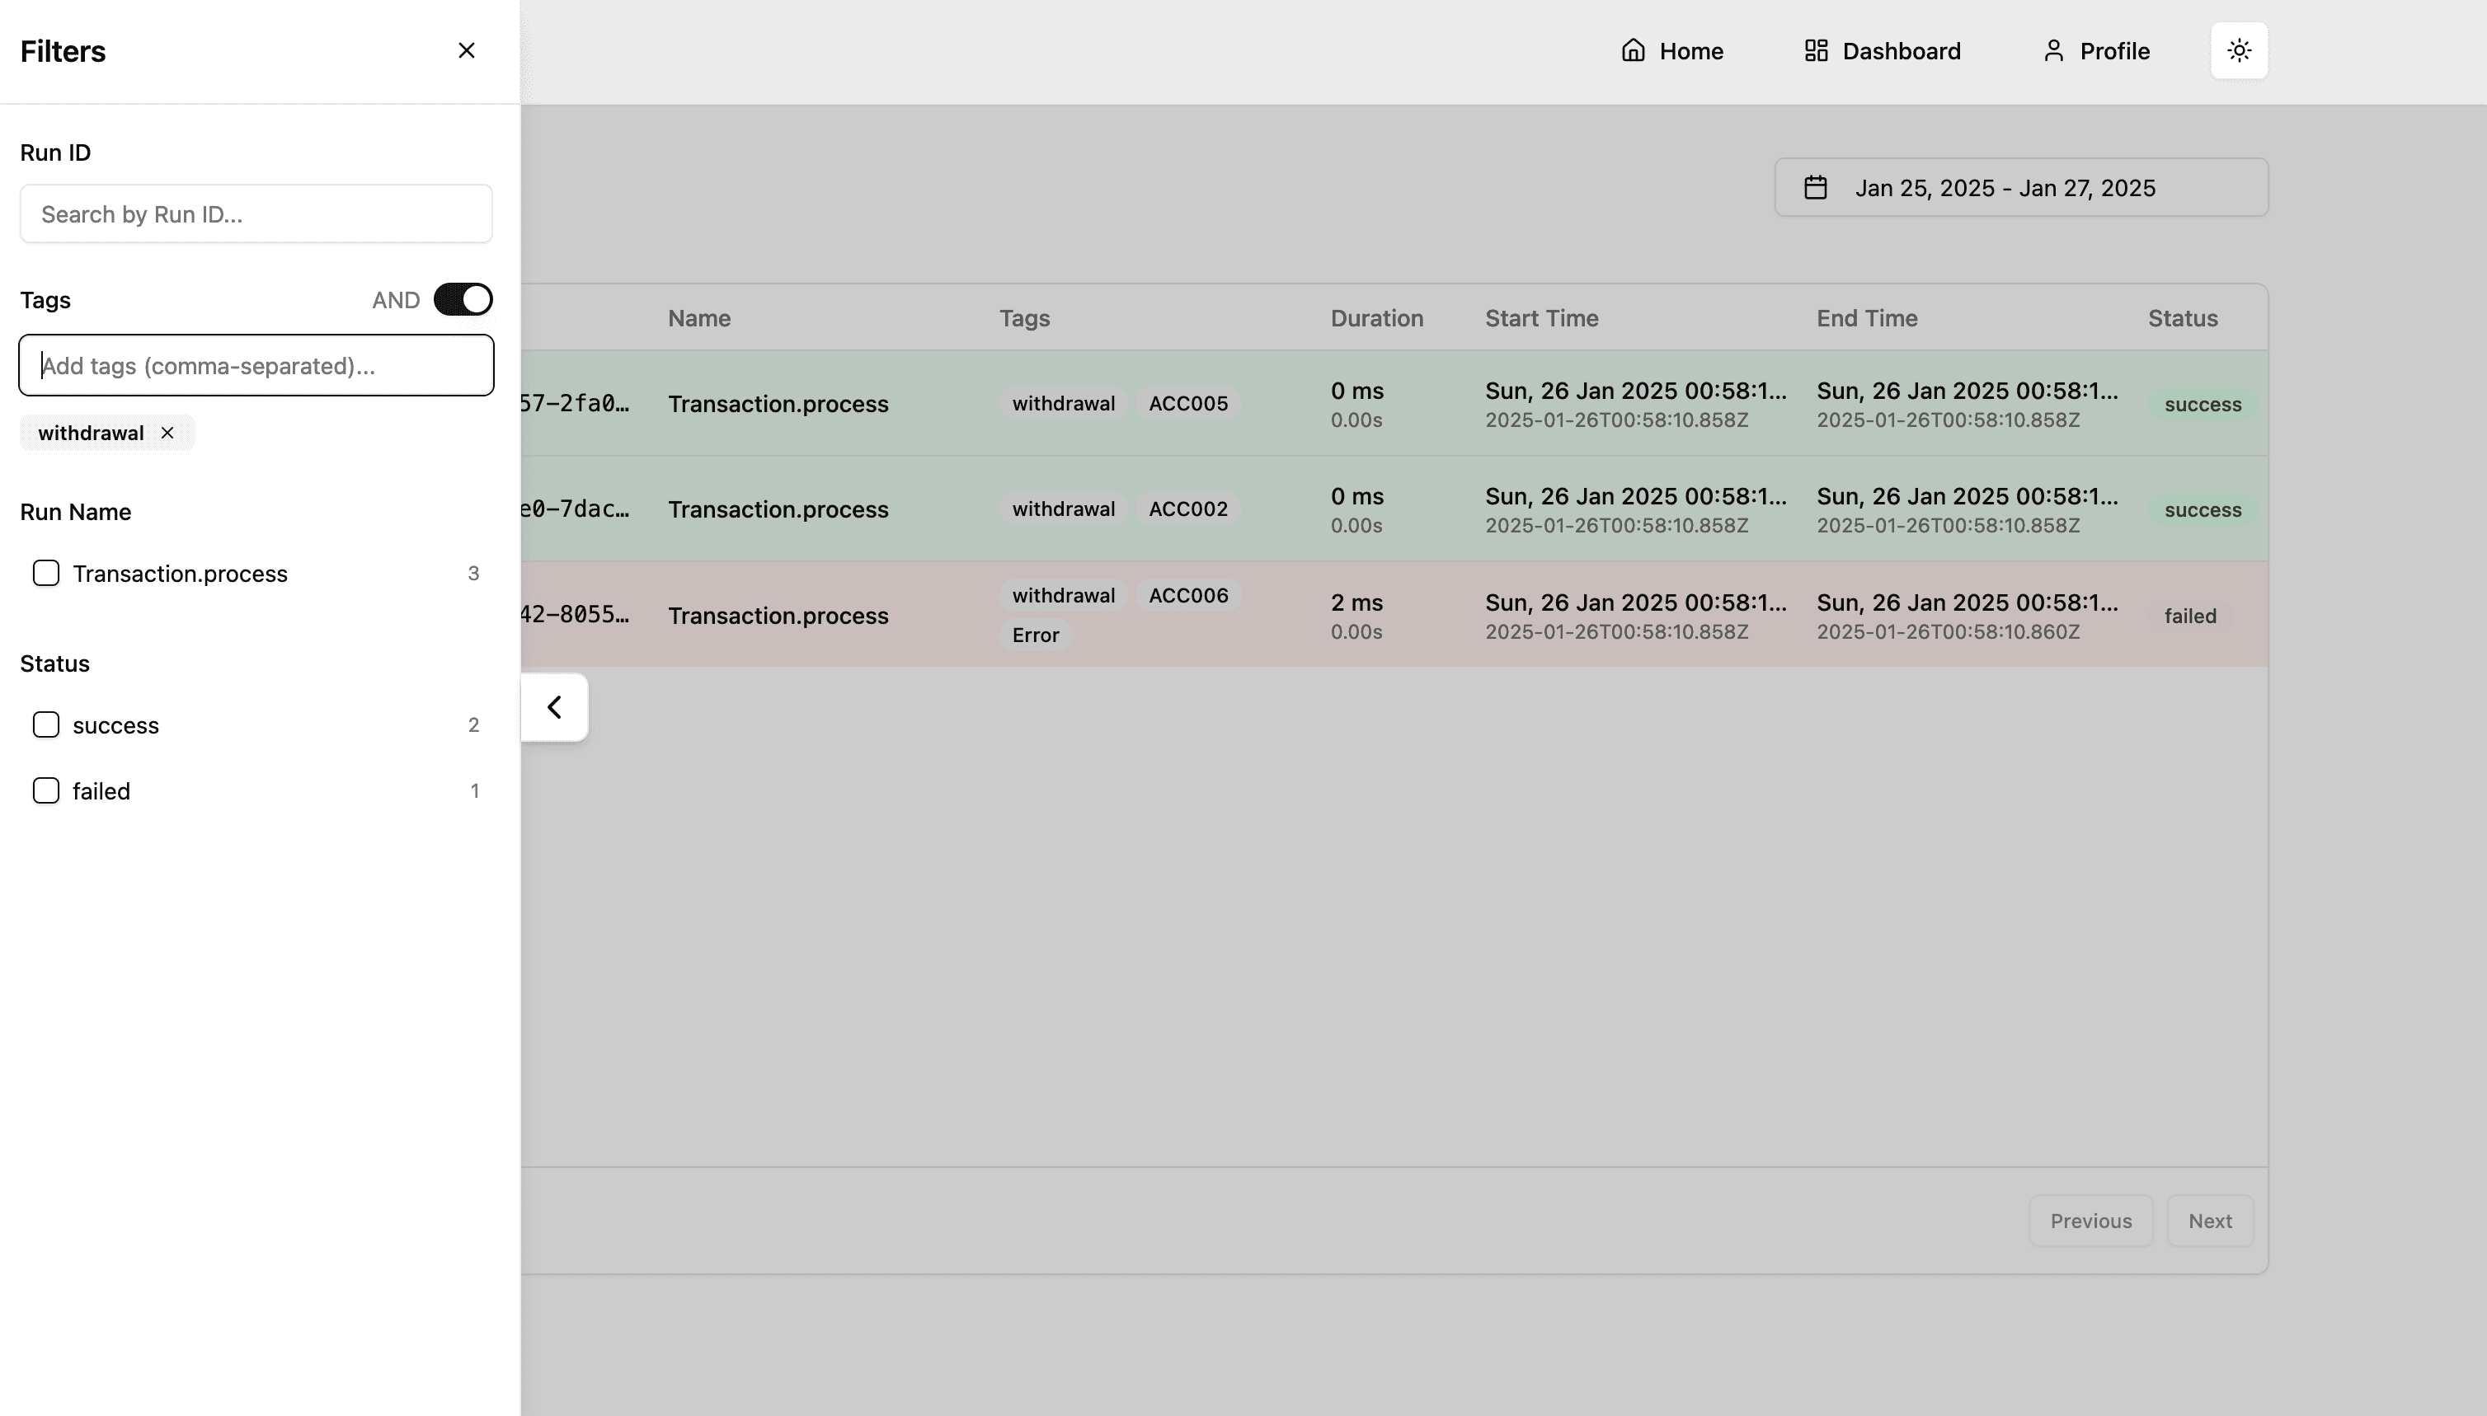Click the ACC002 tag

click(x=1188, y=509)
